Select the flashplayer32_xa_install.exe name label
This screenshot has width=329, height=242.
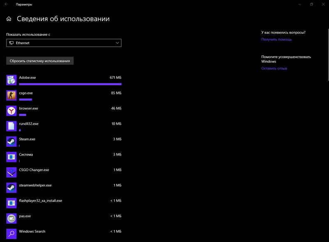point(41,201)
